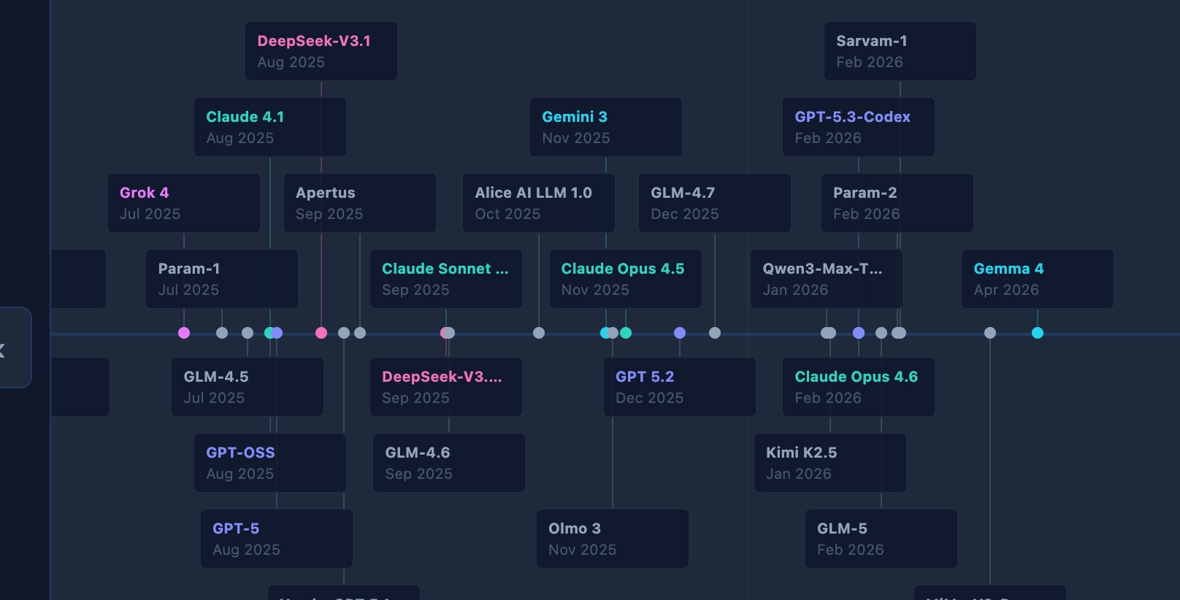The image size is (1180, 600).
Task: Open the Qwen3-Max-T... Jan 2026 card
Action: coord(826,279)
